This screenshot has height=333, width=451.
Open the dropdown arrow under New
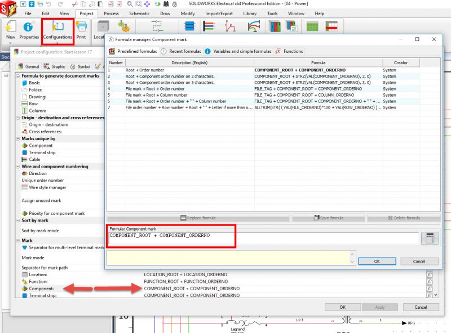(x=11, y=43)
